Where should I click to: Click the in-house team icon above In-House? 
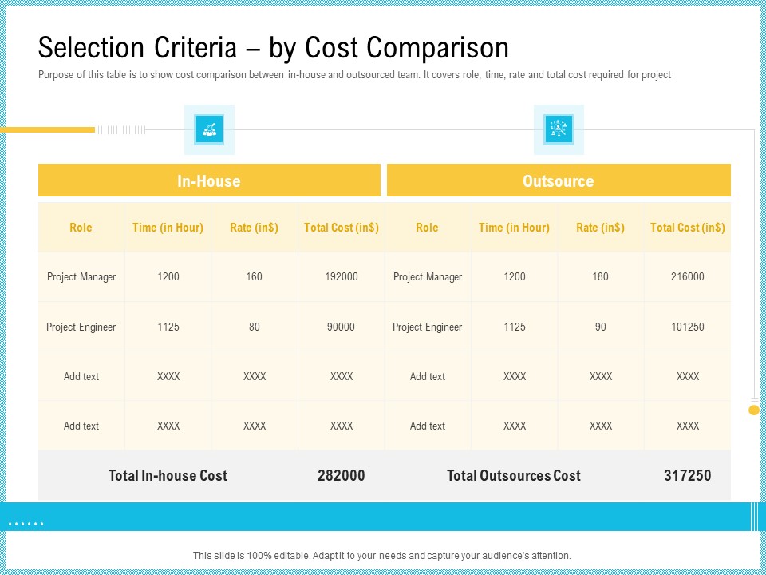(x=209, y=129)
